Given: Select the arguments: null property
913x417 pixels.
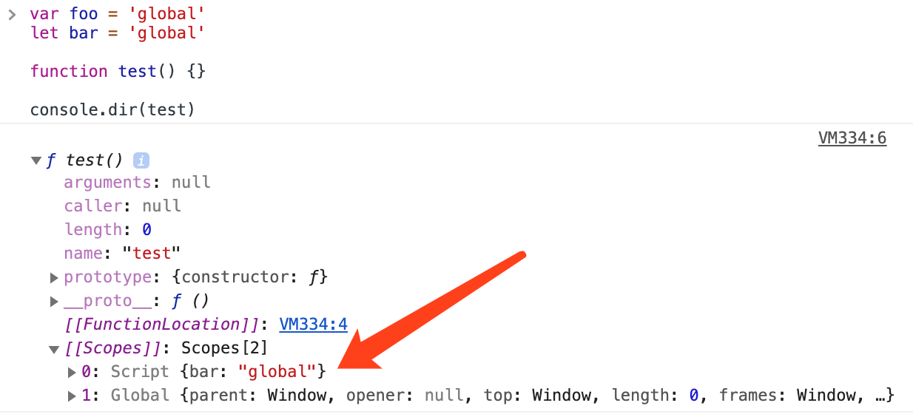Looking at the screenshot, I should point(137,182).
